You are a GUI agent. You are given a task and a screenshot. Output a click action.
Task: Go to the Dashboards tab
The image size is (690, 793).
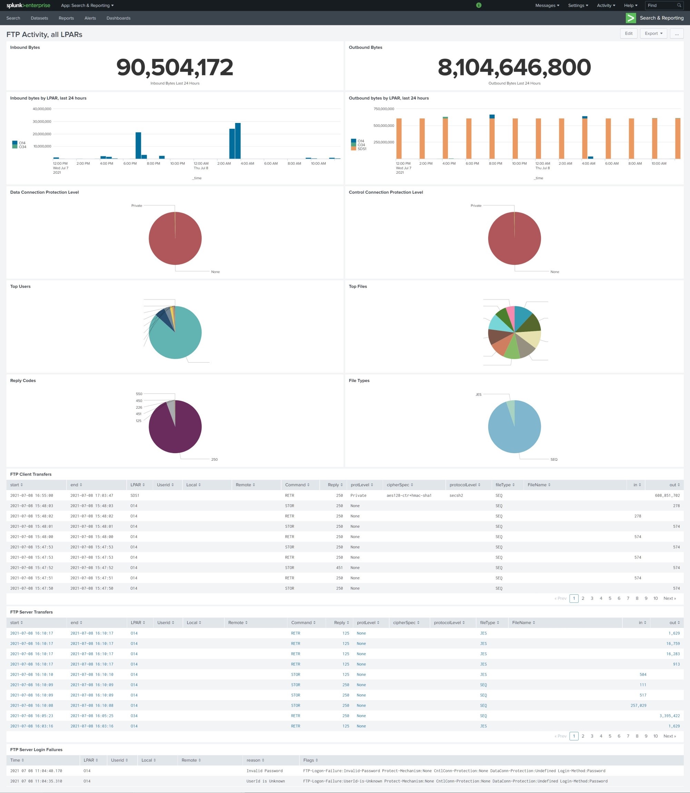(x=118, y=18)
